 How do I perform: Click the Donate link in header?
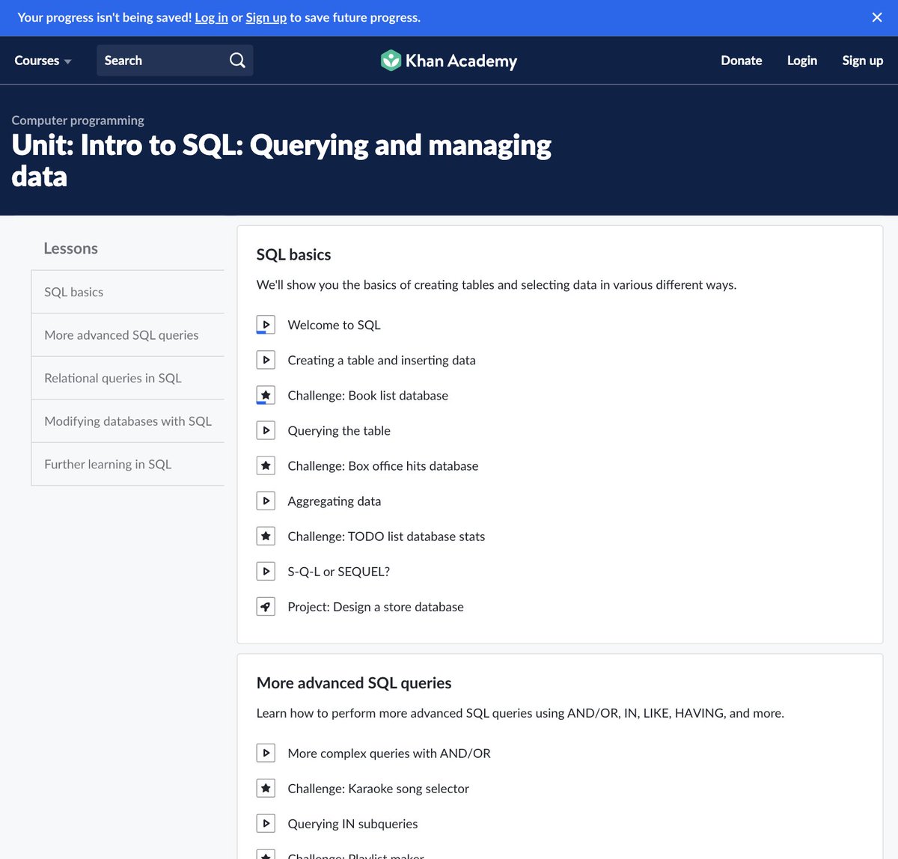[742, 61]
